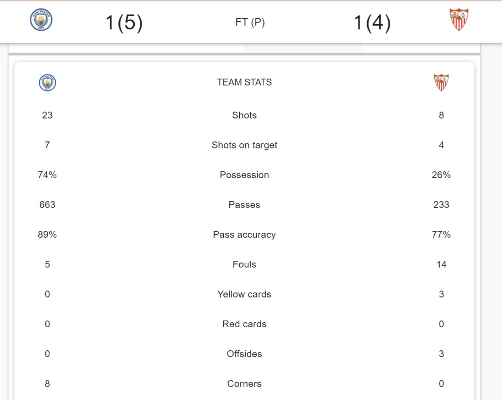Click the Yellow cards label
The width and height of the screenshot is (502, 400).
[x=244, y=294]
